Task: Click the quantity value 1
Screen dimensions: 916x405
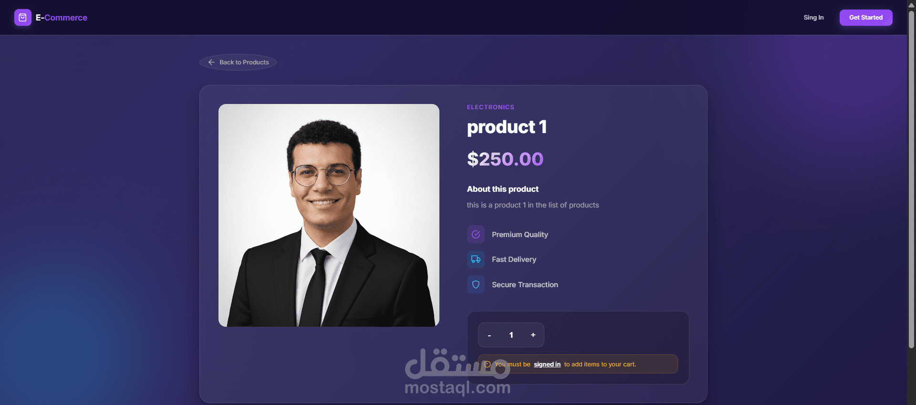Action: click(511, 335)
